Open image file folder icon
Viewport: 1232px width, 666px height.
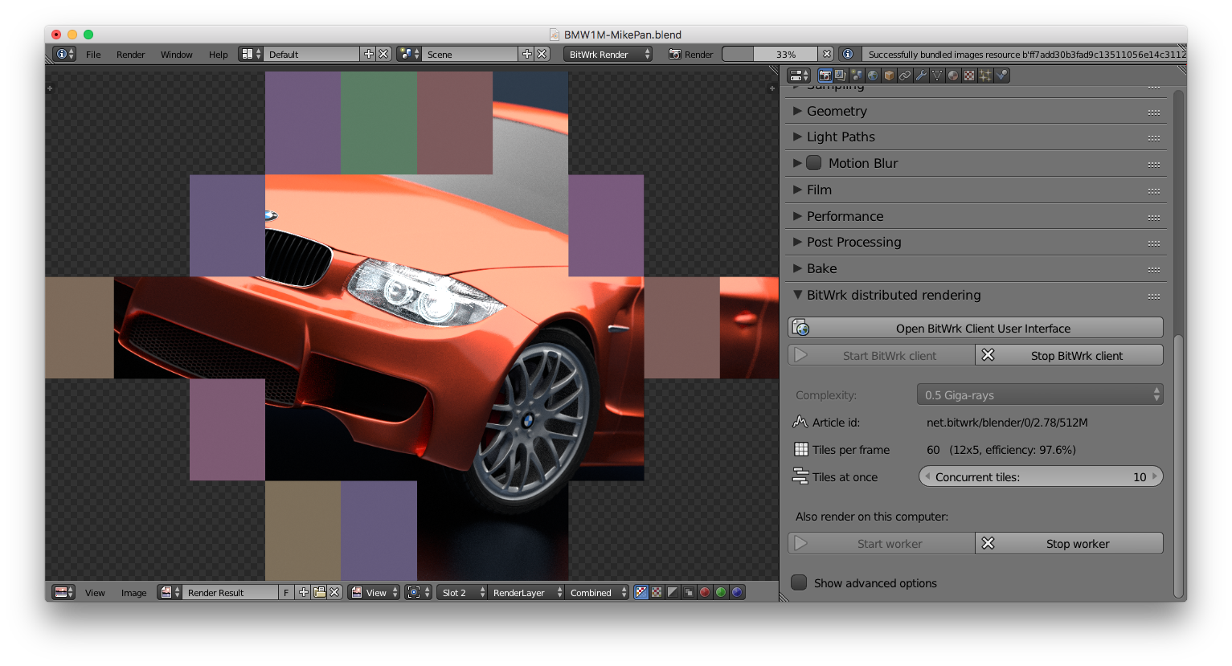pyautogui.click(x=320, y=592)
